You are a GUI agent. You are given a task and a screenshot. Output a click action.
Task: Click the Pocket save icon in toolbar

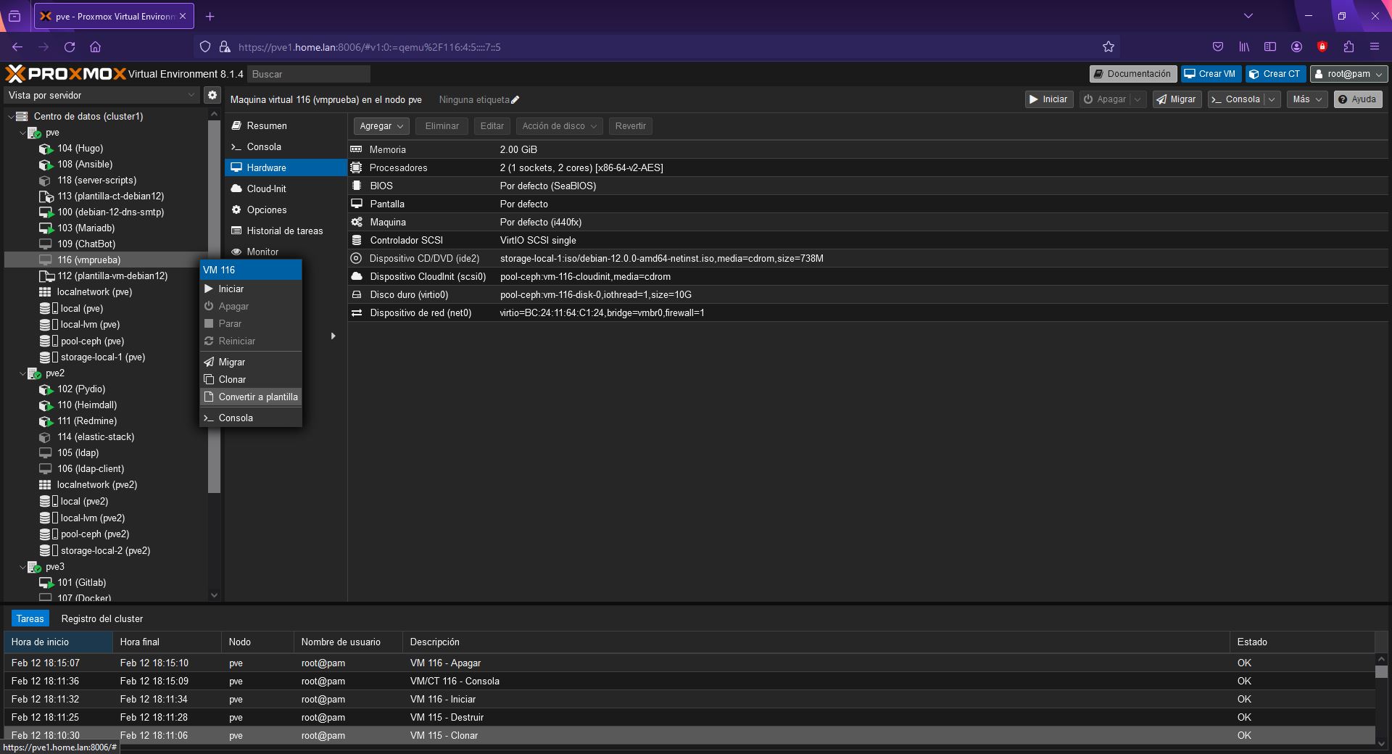pyautogui.click(x=1218, y=47)
